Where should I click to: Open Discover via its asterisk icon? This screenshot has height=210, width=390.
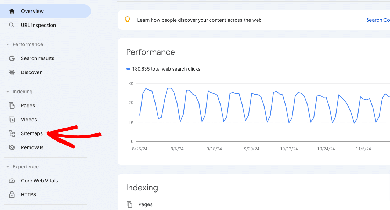pyautogui.click(x=12, y=72)
